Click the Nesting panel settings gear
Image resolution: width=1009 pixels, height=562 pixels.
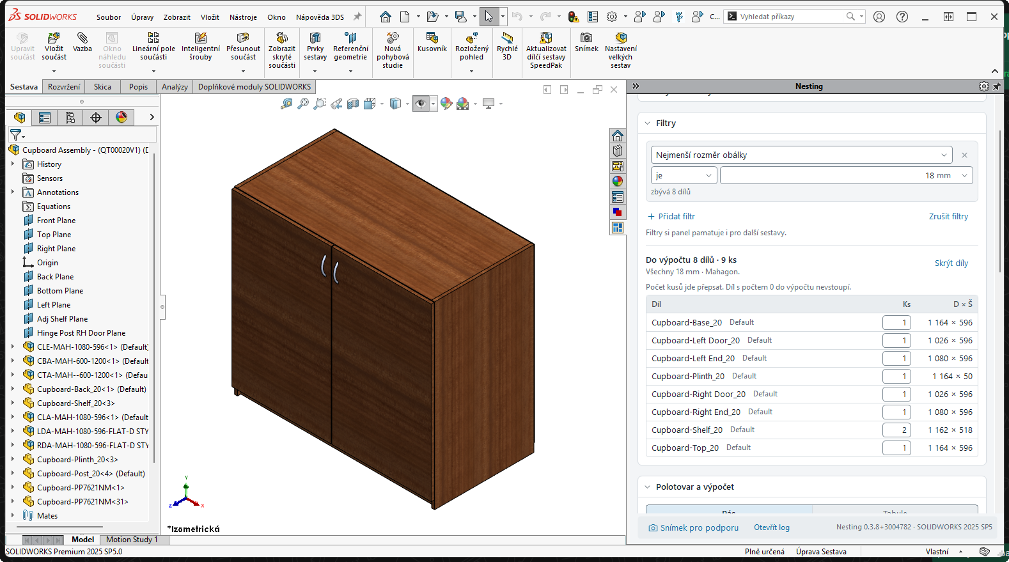click(x=984, y=86)
